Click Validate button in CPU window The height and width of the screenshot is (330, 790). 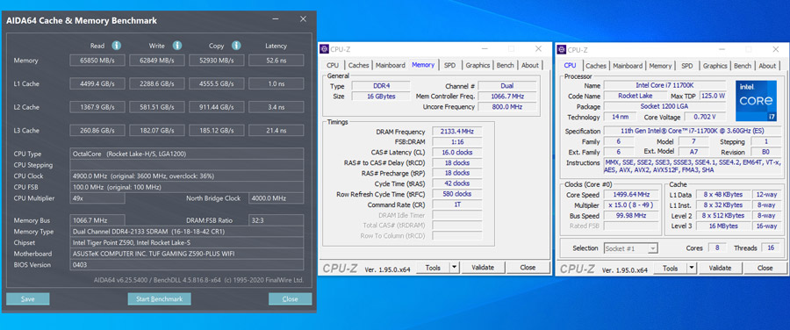click(720, 268)
